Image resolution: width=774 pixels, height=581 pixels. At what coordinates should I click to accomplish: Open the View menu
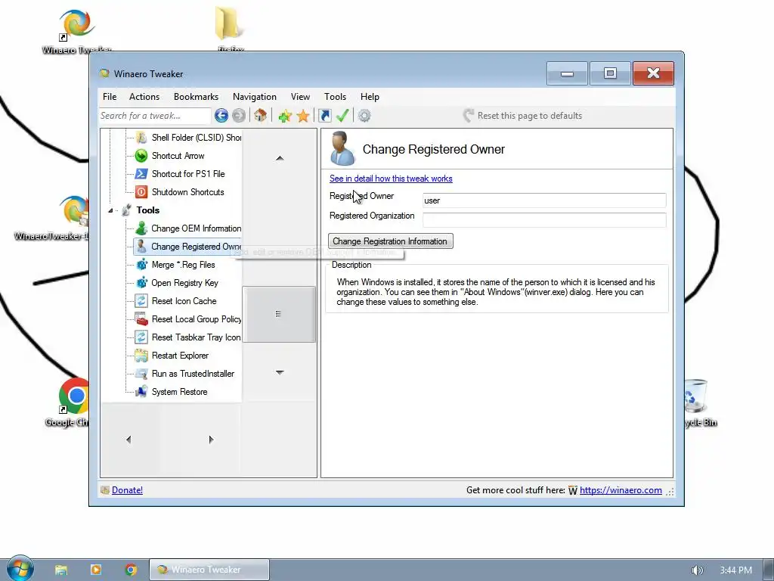click(300, 97)
